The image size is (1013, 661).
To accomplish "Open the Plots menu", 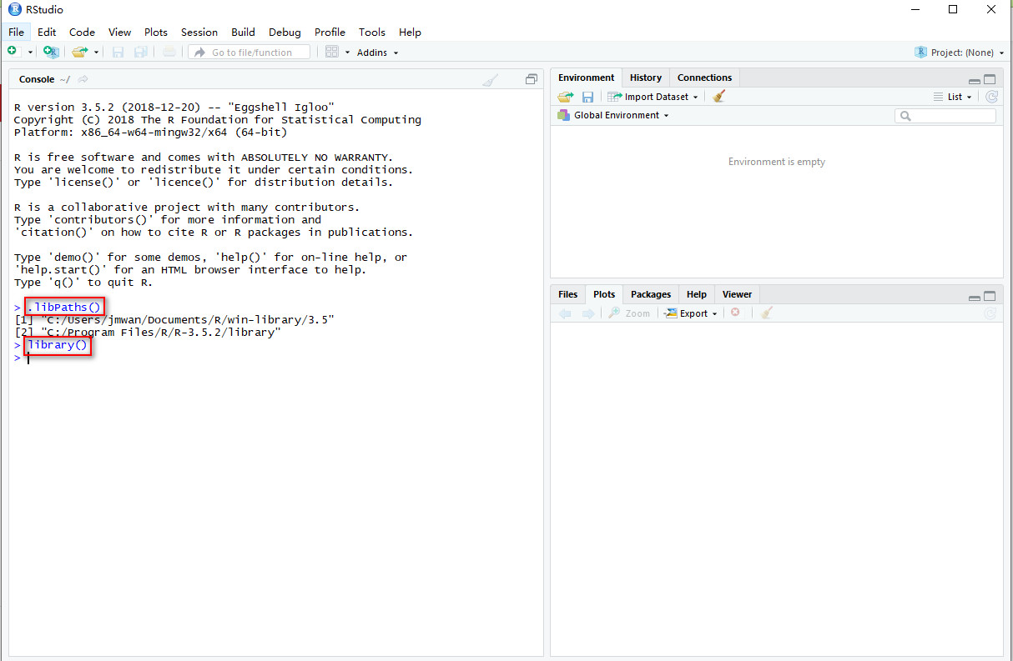I will tap(155, 32).
